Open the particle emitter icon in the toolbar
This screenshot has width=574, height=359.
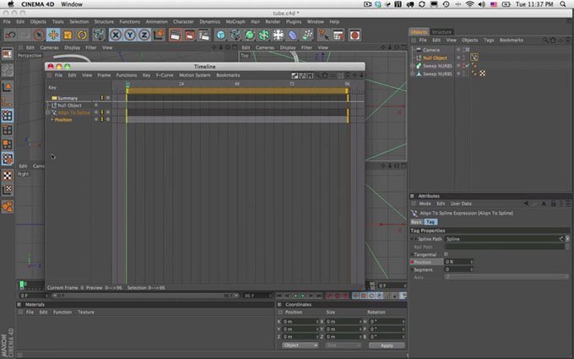click(x=307, y=35)
